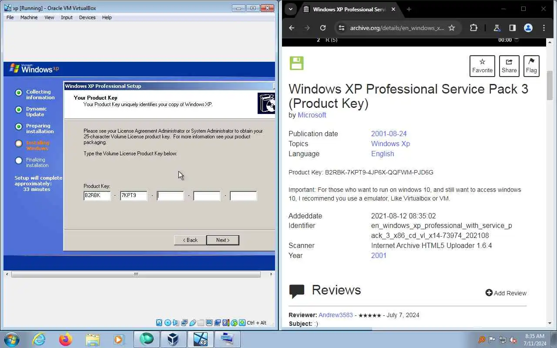
Task: Open the Microsoft author link
Action: pyautogui.click(x=312, y=115)
